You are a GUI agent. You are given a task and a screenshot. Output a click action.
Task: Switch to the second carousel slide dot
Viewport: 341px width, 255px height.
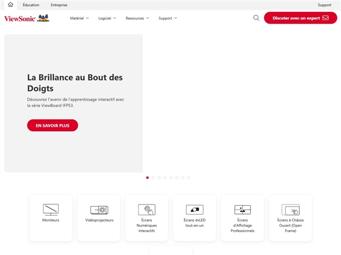click(153, 177)
